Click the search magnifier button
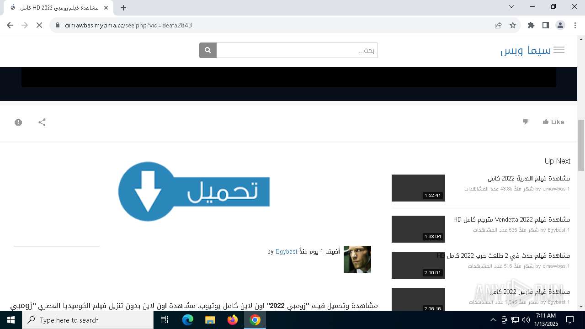This screenshot has width=585, height=329. point(208,50)
